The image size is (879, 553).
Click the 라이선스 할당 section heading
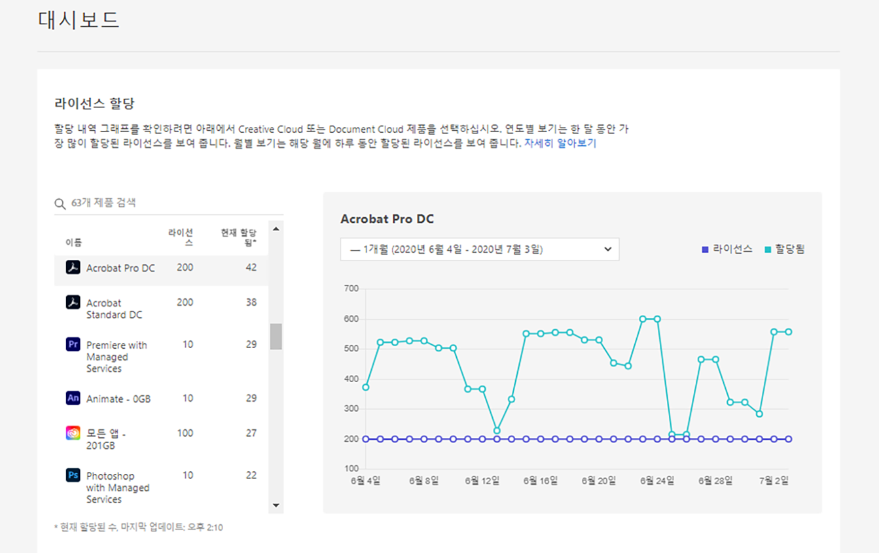94,103
